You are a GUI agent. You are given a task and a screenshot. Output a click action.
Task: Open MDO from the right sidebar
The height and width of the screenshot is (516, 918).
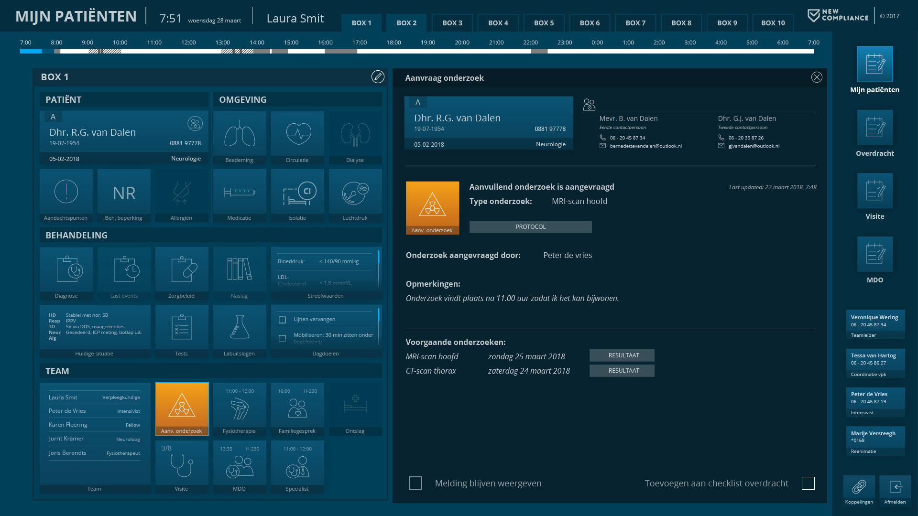(874, 254)
